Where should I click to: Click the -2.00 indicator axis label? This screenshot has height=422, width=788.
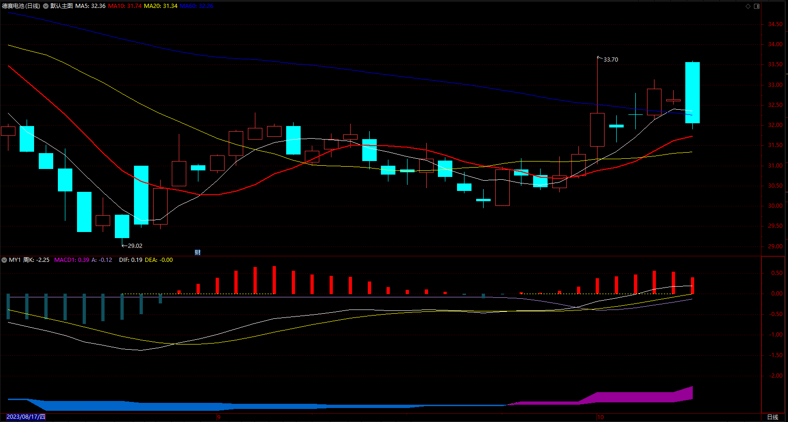[x=776, y=376]
